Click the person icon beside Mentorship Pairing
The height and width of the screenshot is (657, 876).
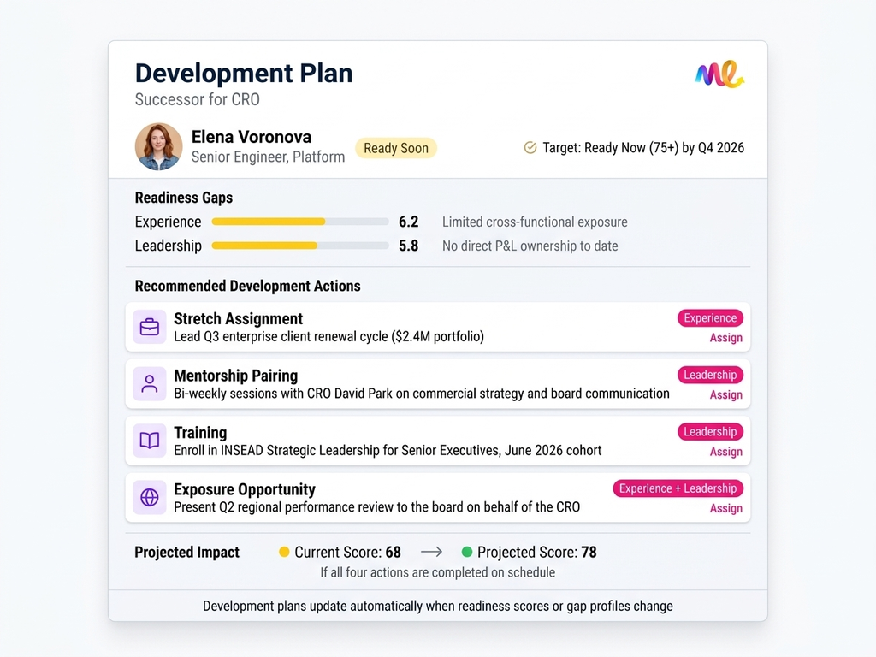click(x=149, y=384)
